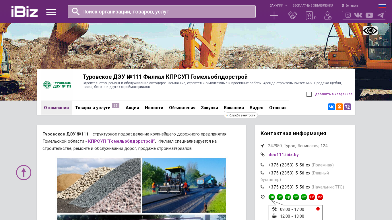
Task: Open the hamburger main menu
Action: tap(51, 12)
